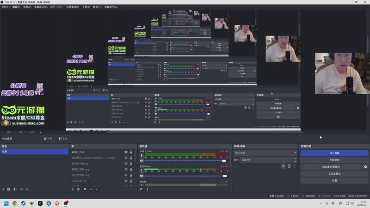Image resolution: width=370 pixels, height=208 pixels.
Task: Open the 停靠窗口(D) menu
Action: point(41,7)
